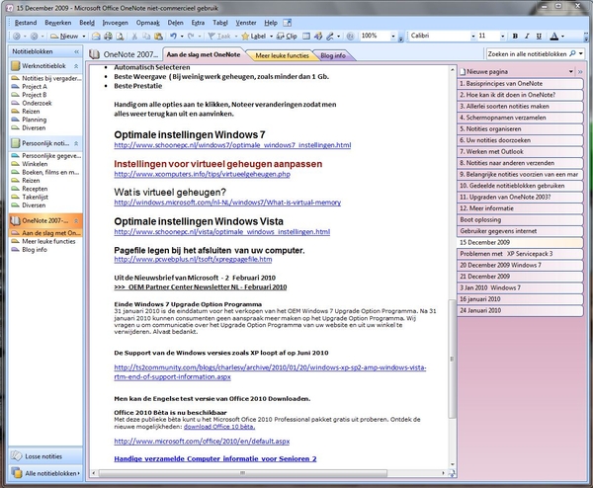
Task: Collapse the OneNote 2007 notebook section list
Action: 76,220
